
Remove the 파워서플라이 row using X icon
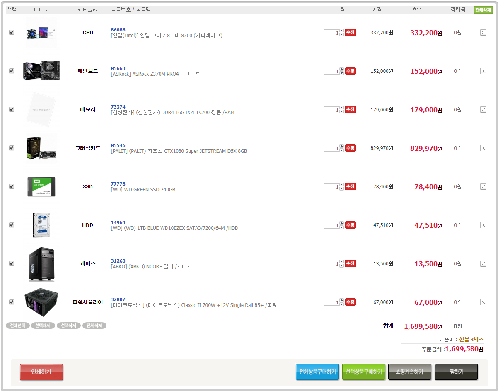(x=483, y=302)
